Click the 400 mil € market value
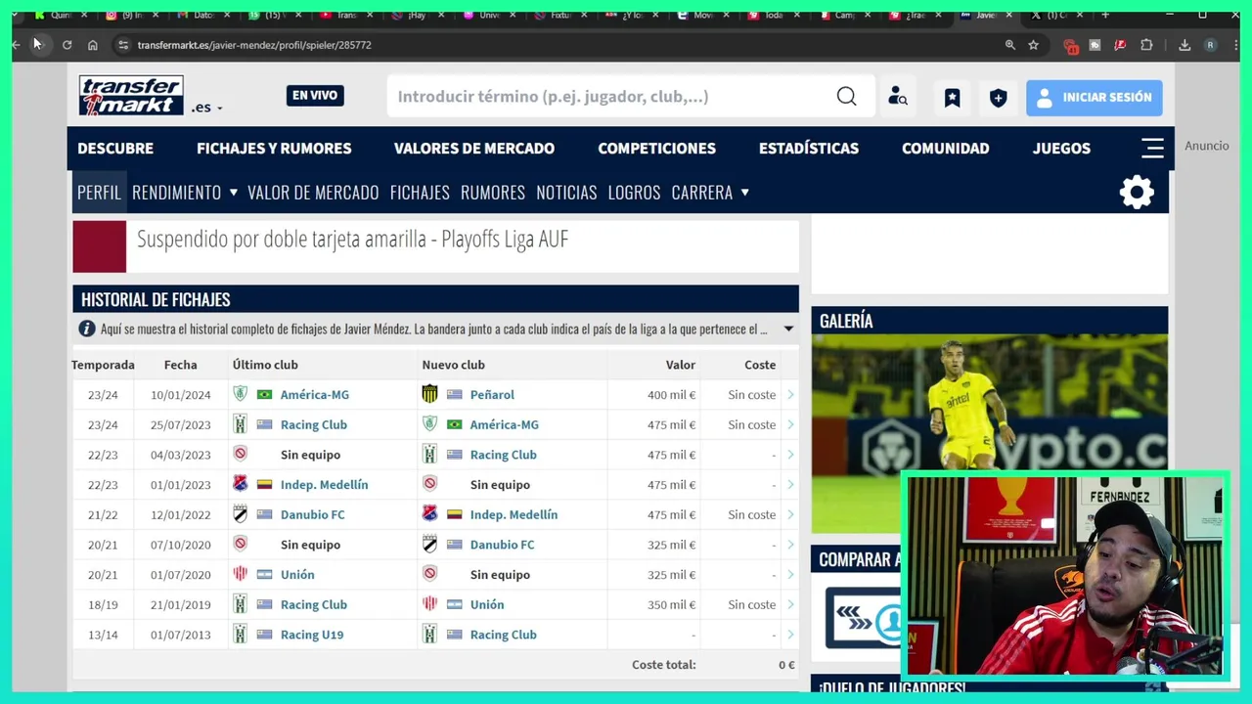 tap(671, 395)
